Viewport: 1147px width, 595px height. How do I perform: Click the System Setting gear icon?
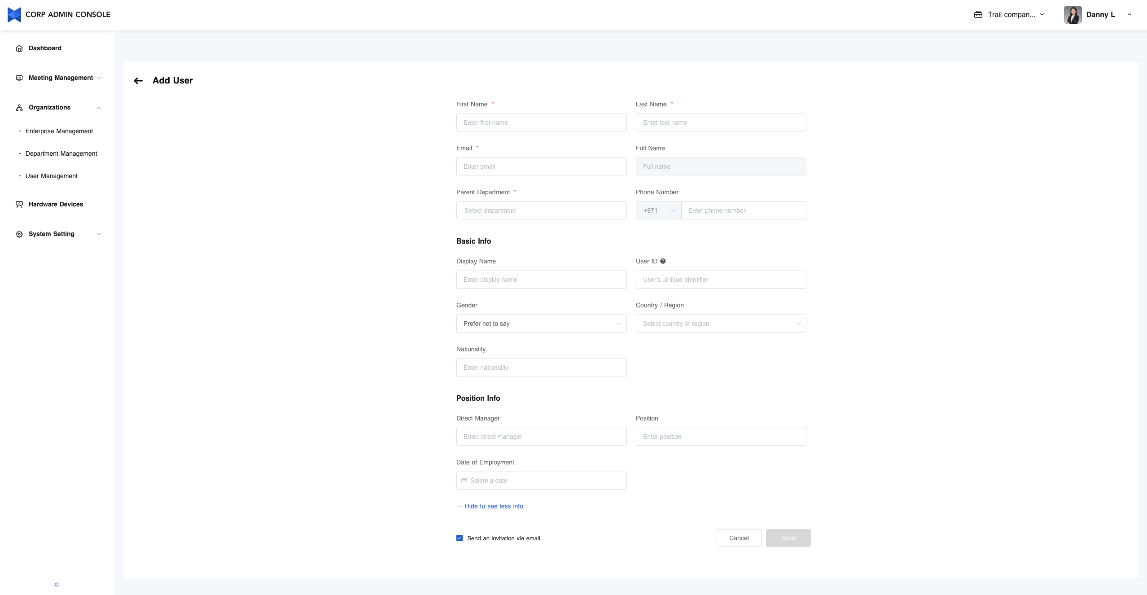[x=19, y=234]
